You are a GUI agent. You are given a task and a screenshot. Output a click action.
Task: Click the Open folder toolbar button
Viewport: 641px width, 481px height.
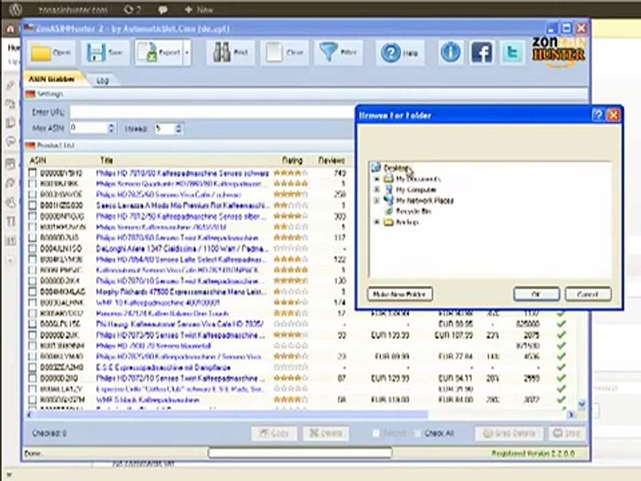51,52
